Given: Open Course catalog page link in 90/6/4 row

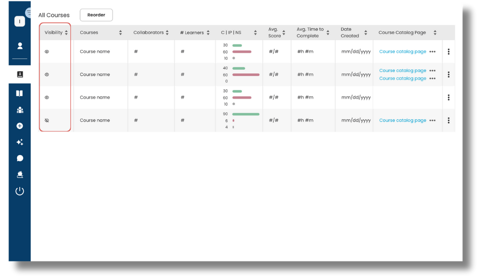Looking at the screenshot, I should pyautogui.click(x=403, y=120).
